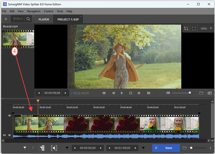Screen dimensions: 215x154
Task: Decrease fragment start time 00:00:00;00
Action: pos(75,148)
